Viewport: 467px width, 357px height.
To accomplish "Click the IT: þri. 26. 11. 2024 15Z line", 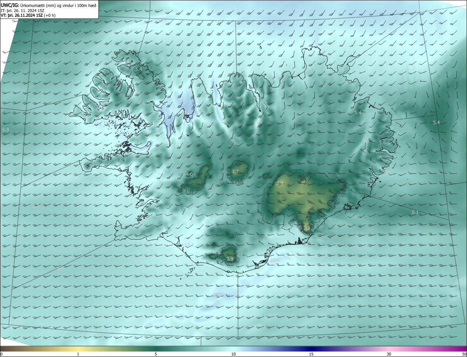I will [x=23, y=10].
